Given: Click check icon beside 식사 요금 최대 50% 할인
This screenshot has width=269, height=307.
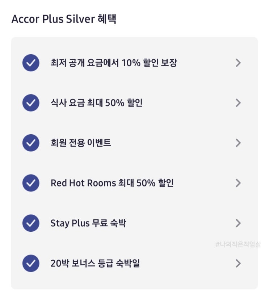Looking at the screenshot, I should (x=31, y=103).
